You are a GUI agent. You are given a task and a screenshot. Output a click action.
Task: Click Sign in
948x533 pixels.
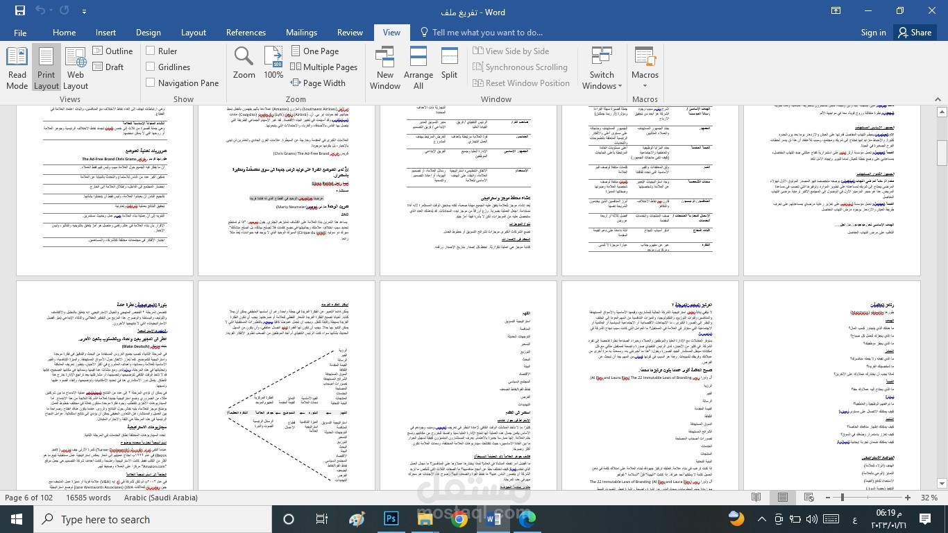click(873, 33)
